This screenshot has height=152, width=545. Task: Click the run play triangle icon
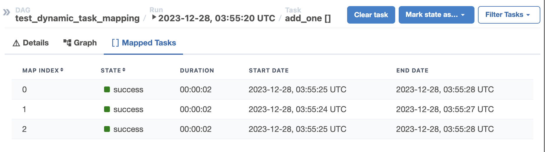[x=154, y=17]
